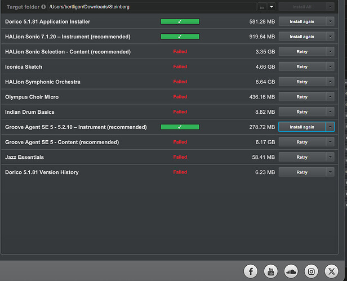
Task: Open dropdown for Olympus Choir Micro row
Action: tap(330, 97)
